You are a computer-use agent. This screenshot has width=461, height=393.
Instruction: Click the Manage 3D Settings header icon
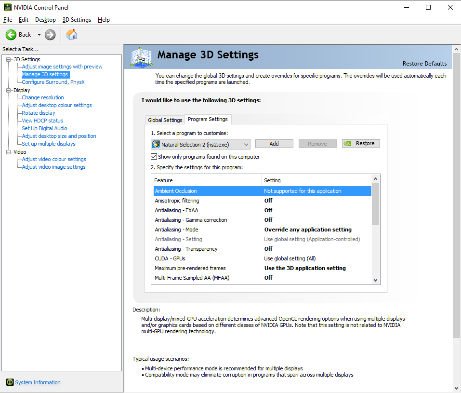[x=142, y=57]
